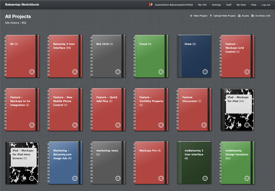This screenshot has height=191, width=275.
Task: Open My Info from the top menu
Action: [202, 5]
